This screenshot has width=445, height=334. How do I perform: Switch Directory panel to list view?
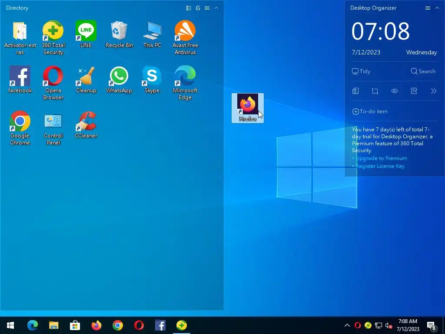tap(189, 8)
